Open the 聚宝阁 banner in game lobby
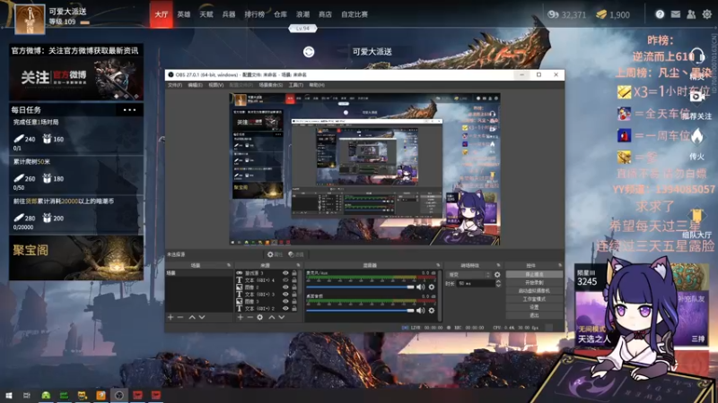 (x=76, y=258)
